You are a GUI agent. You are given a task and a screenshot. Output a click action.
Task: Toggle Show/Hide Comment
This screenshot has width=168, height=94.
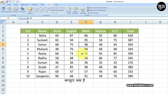click(x=57, y=8)
